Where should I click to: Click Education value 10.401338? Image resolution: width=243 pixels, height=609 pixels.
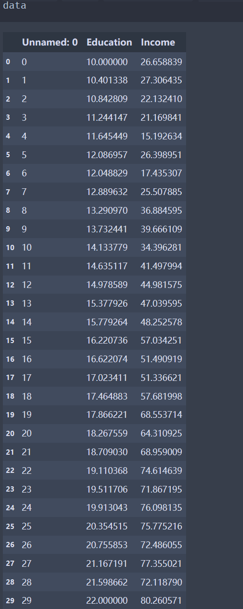[x=107, y=80]
